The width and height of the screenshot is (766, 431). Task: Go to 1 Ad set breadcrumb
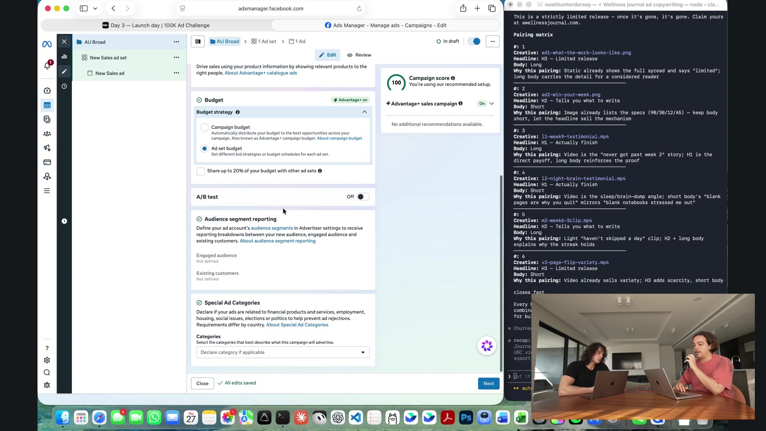(x=264, y=42)
